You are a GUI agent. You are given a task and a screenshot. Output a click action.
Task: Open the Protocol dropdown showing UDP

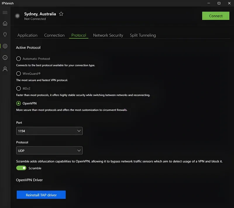[x=49, y=150]
